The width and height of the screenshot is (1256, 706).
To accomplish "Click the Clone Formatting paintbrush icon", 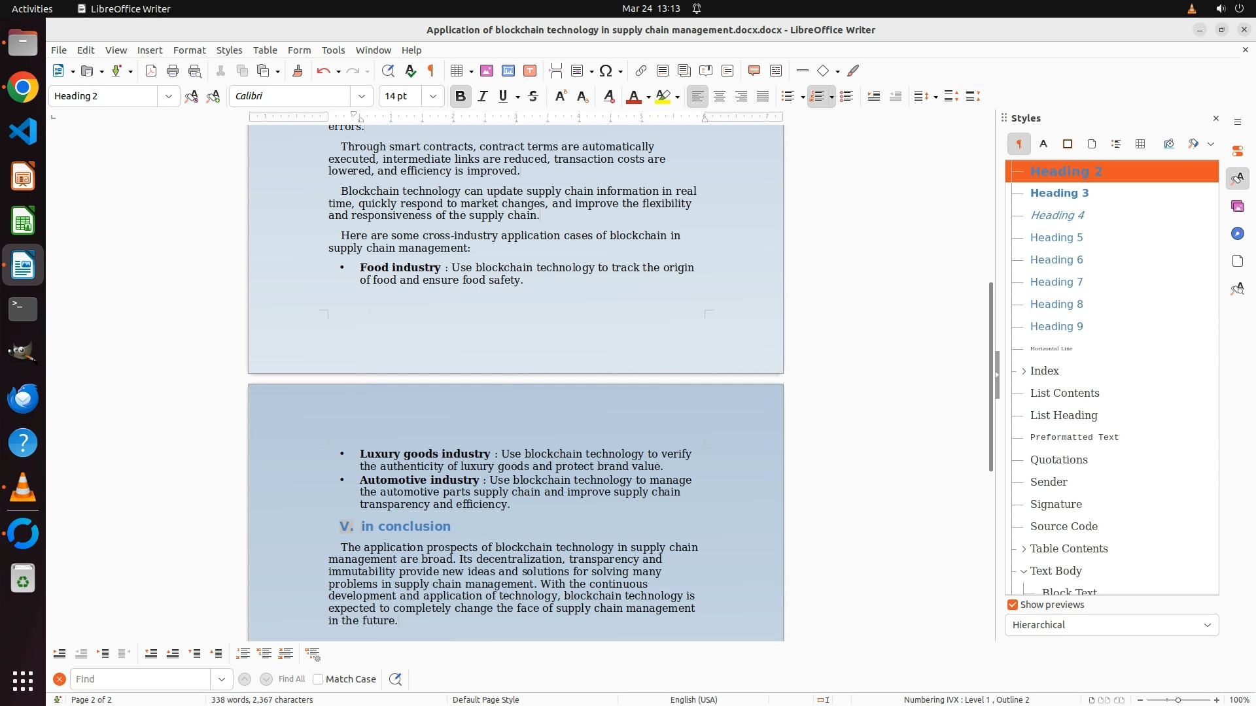I will [298, 71].
